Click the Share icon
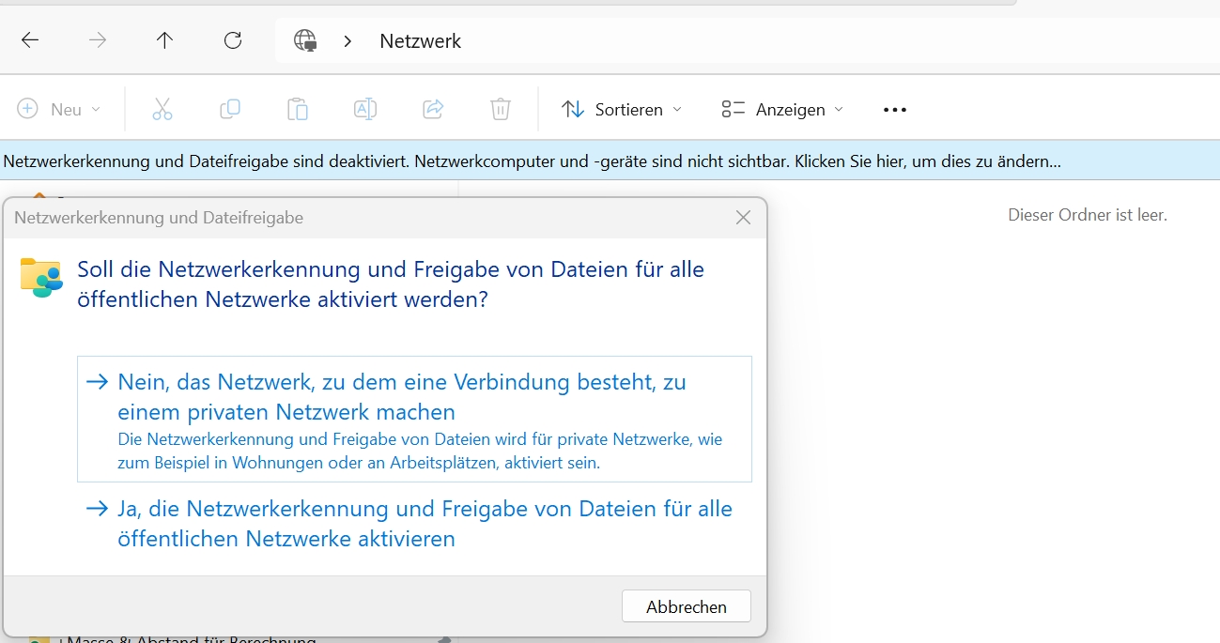Screen dimensions: 1220x643 click(x=433, y=109)
